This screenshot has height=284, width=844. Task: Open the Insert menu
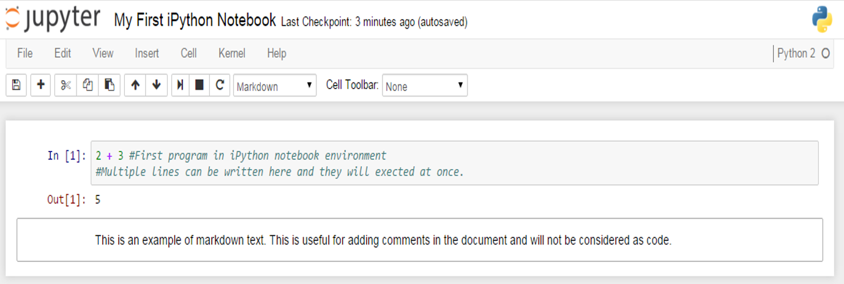tap(147, 54)
